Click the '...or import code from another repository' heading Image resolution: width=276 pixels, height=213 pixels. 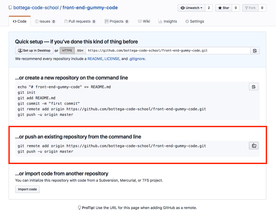(62, 174)
